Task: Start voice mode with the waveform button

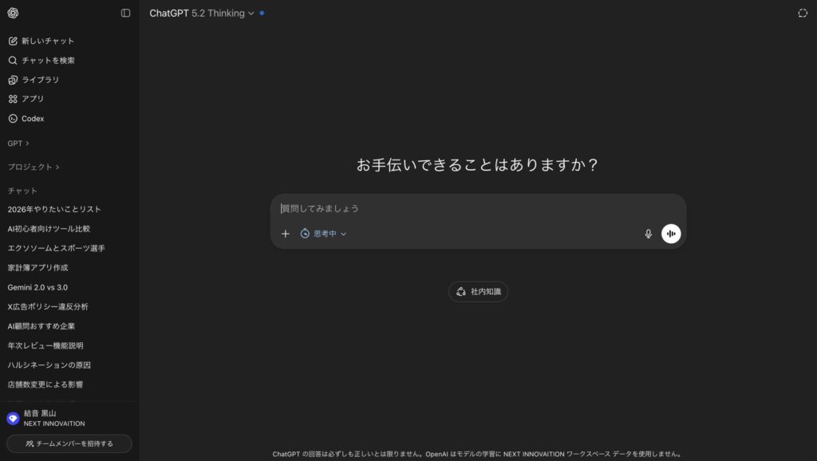Action: click(671, 234)
